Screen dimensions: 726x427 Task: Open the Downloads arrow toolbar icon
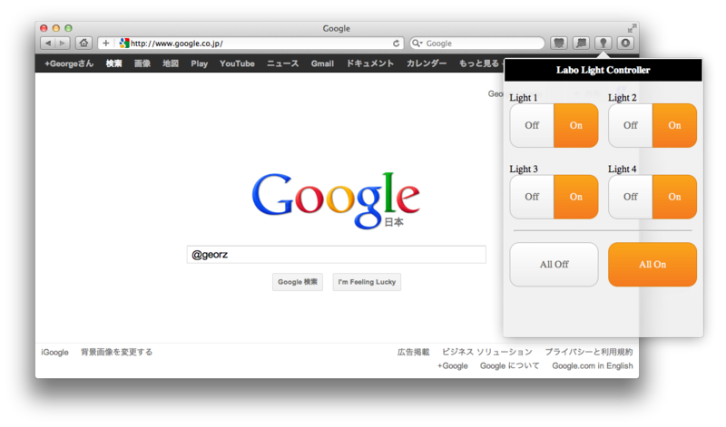[625, 43]
